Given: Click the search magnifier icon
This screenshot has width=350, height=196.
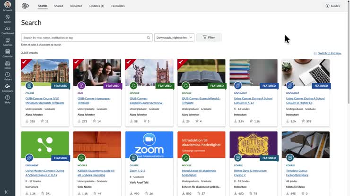Looking at the screenshot, I should click(149, 38).
